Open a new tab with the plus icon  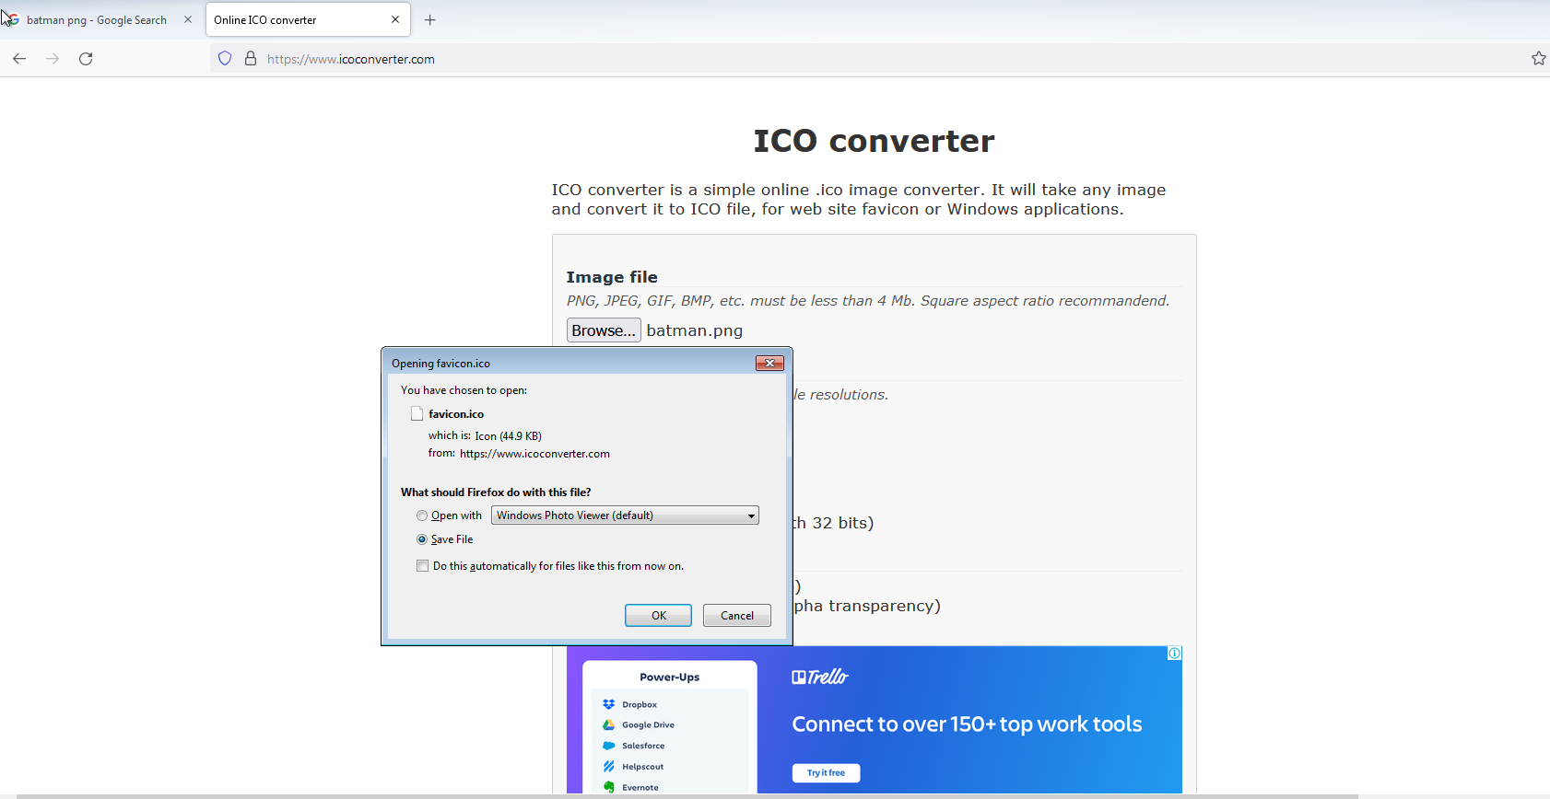[x=429, y=20]
